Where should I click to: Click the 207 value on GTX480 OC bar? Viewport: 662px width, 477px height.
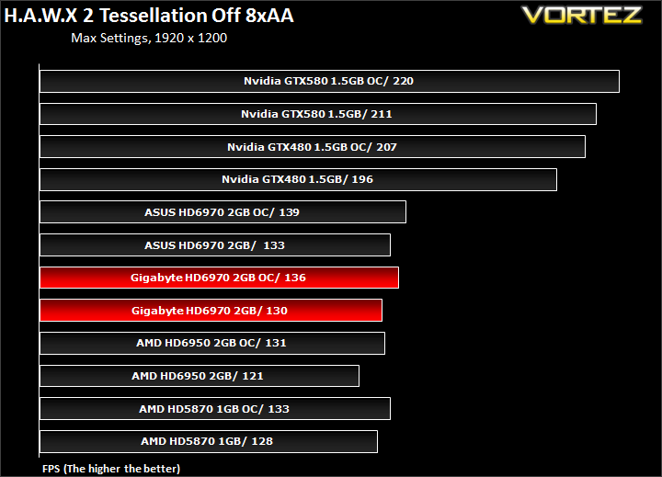click(x=386, y=147)
